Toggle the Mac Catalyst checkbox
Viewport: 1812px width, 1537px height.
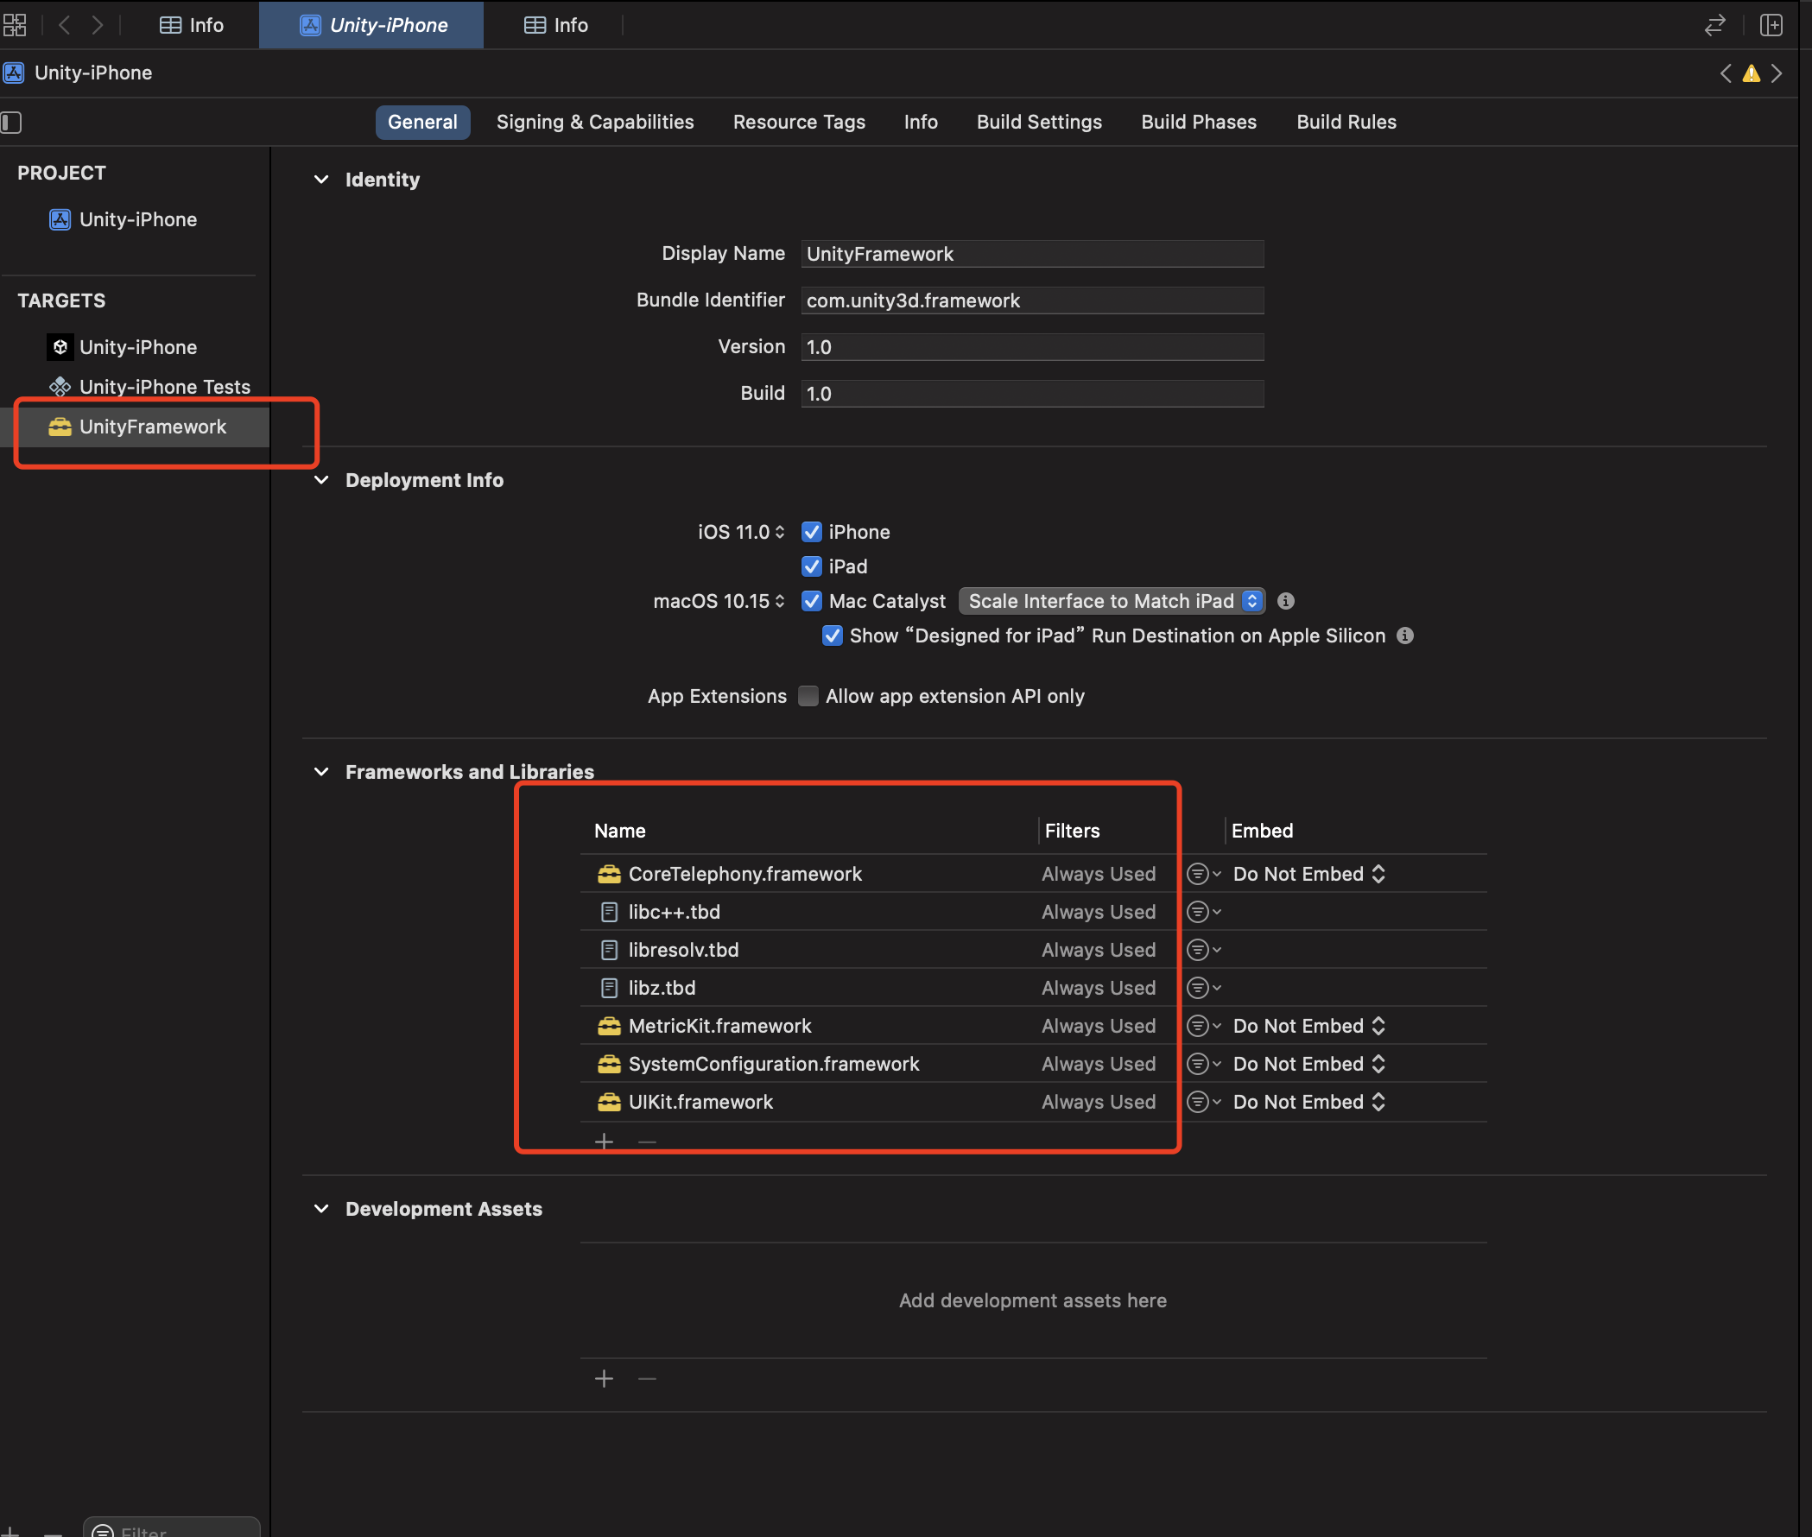[x=812, y=601]
